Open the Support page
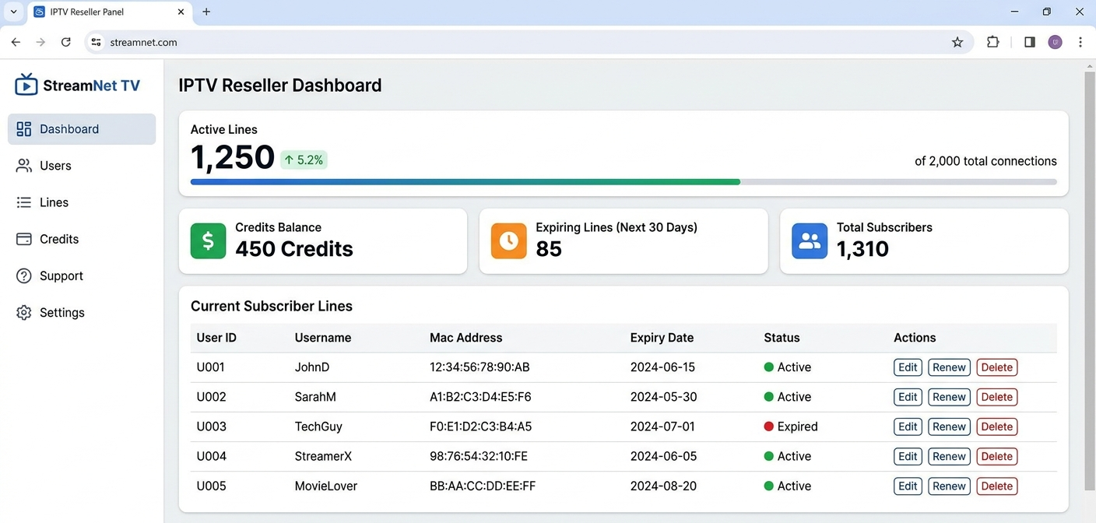 [82, 276]
